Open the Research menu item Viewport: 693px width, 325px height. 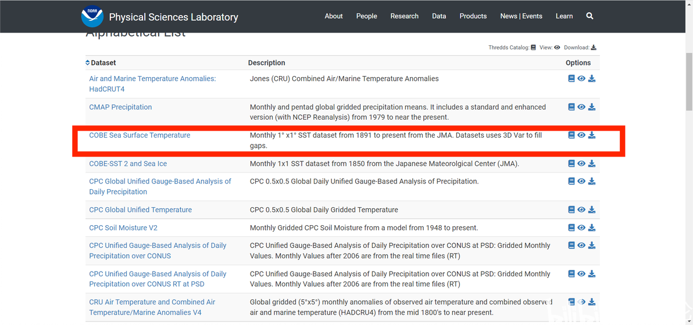404,16
